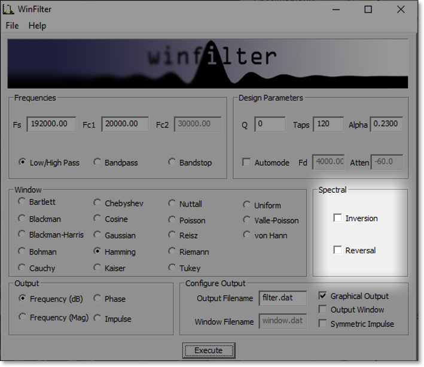Image resolution: width=424 pixels, height=367 pixels.
Task: Enable the Spectral Inversion checkbox
Action: click(338, 218)
